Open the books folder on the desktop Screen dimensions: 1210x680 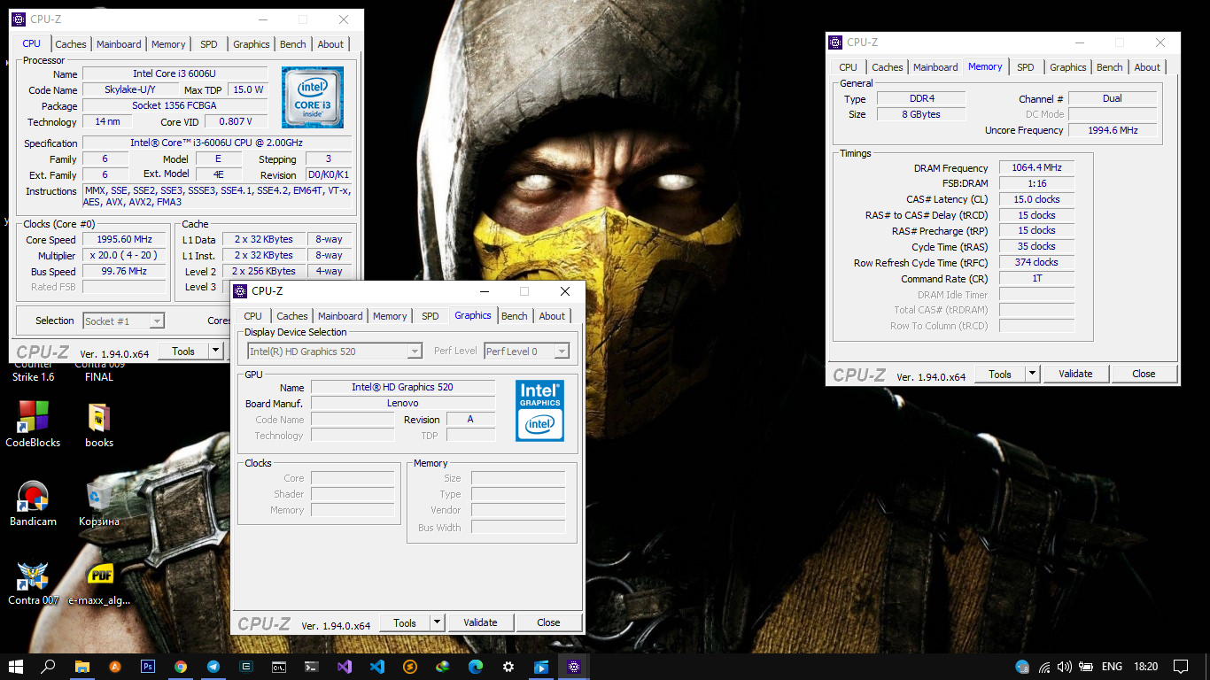[99, 423]
